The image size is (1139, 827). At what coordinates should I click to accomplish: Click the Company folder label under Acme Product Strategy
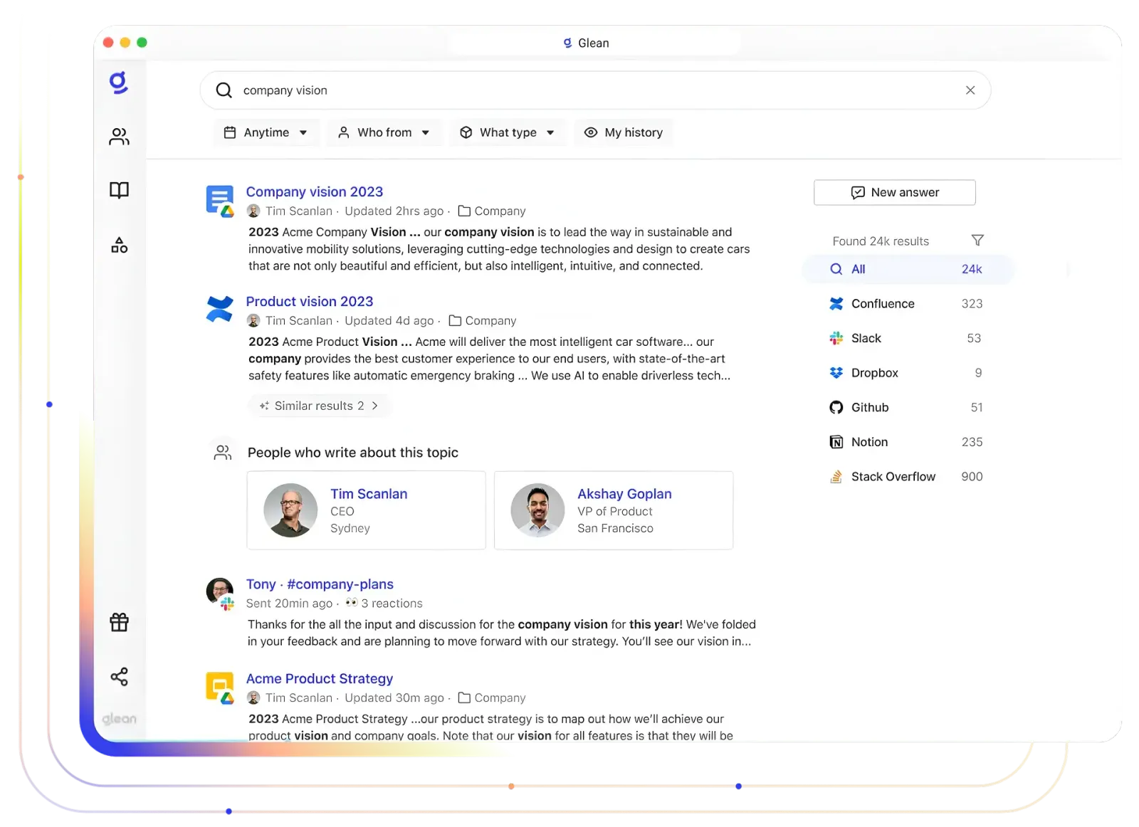click(500, 698)
